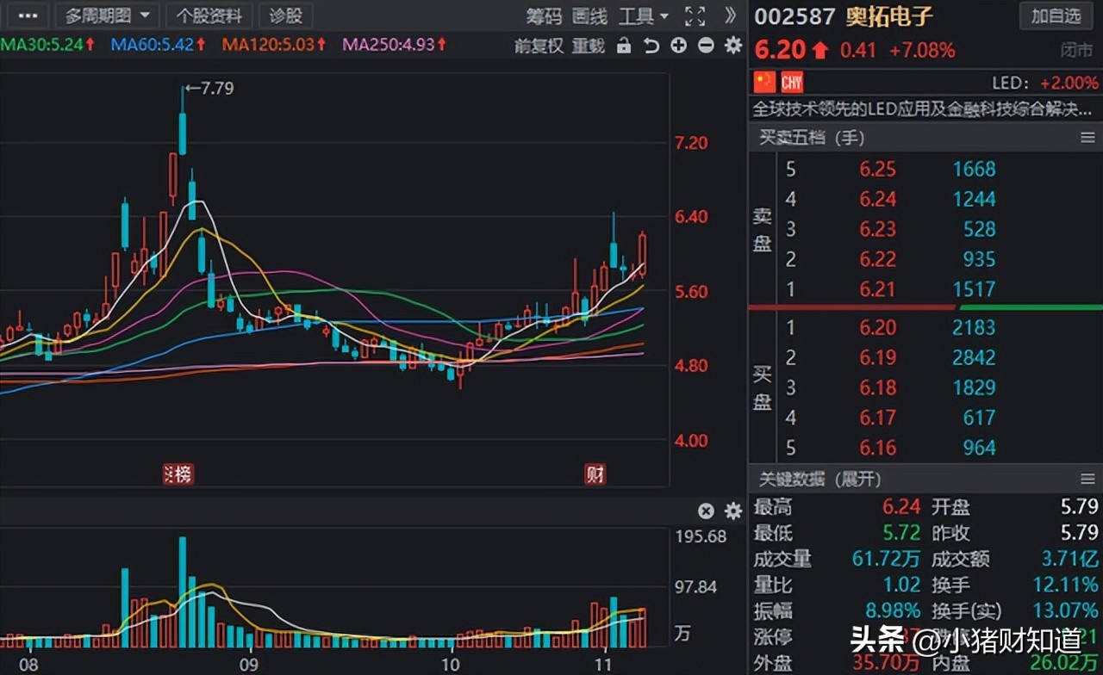
Task: Toggle 前复权 price adjustment mode
Action: point(536,45)
